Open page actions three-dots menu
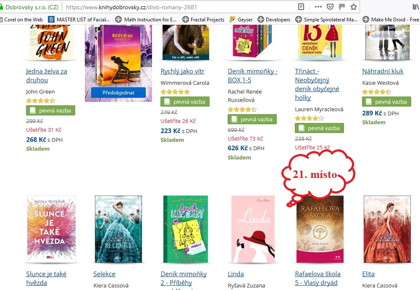This screenshot has width=420, height=290. [318, 7]
